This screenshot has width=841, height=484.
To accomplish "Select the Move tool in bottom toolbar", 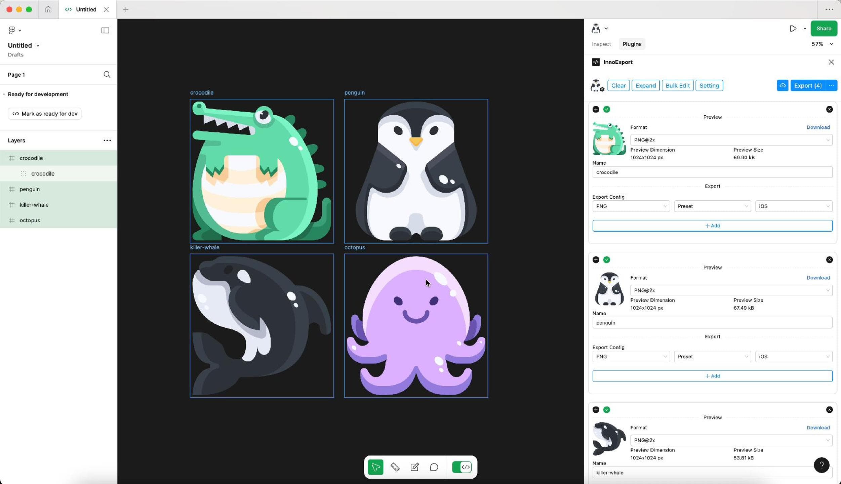I will click(375, 467).
